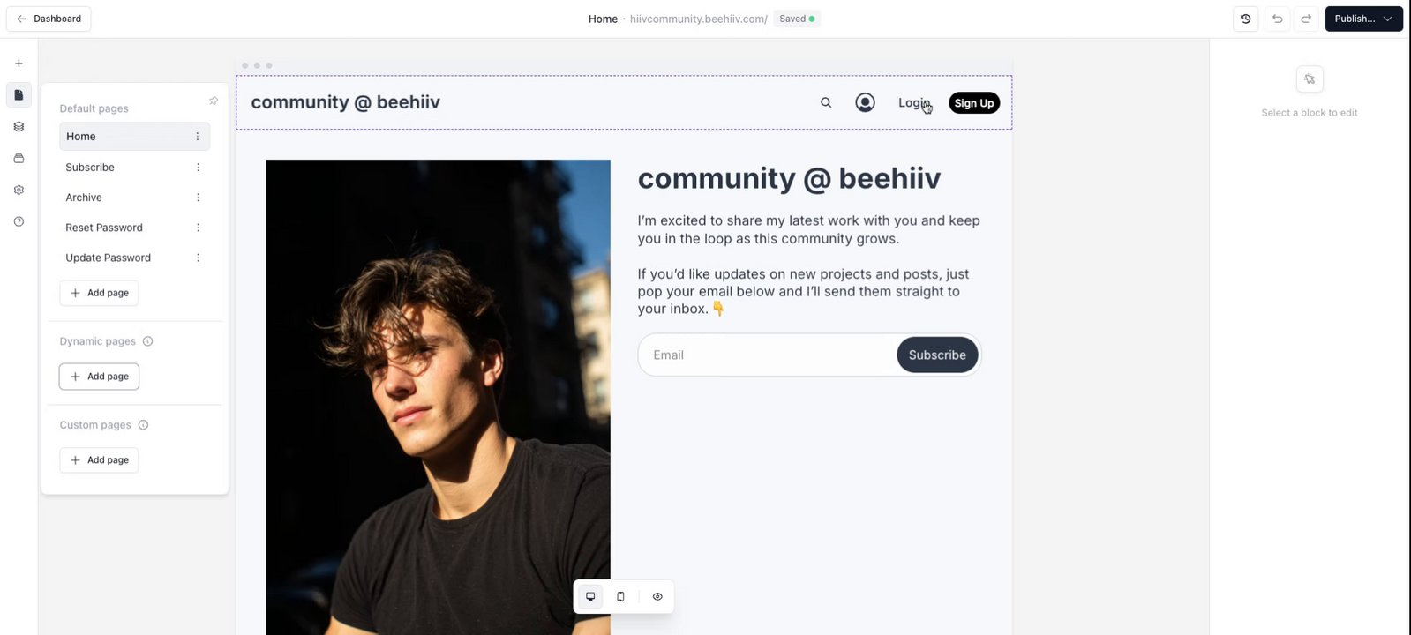This screenshot has height=635, width=1411.
Task: Select the Reset Password page
Action: pyautogui.click(x=104, y=228)
